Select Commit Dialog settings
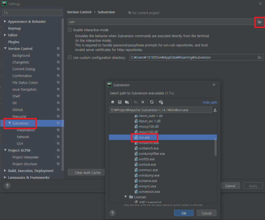This screenshot has width=265, height=220. (24, 69)
